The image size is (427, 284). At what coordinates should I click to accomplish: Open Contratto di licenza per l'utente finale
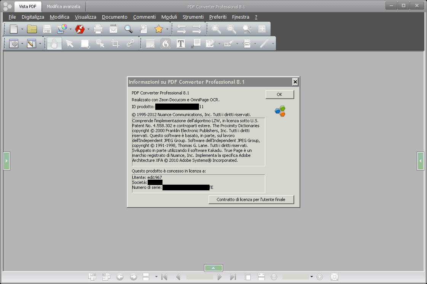pyautogui.click(x=251, y=199)
